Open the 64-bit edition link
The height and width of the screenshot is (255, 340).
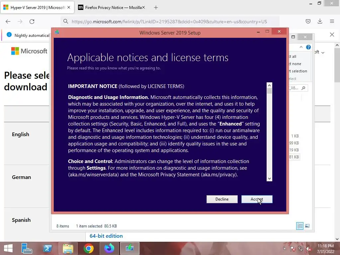tap(106, 236)
